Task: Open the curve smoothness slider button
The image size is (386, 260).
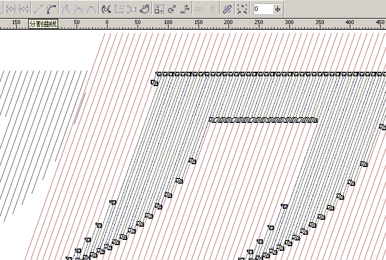Action: tap(278, 9)
